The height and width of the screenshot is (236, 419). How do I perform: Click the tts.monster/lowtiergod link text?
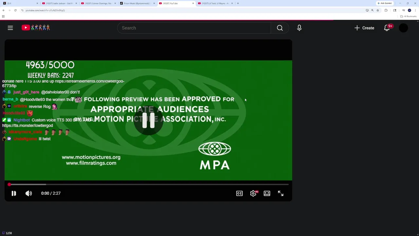(x=27, y=126)
